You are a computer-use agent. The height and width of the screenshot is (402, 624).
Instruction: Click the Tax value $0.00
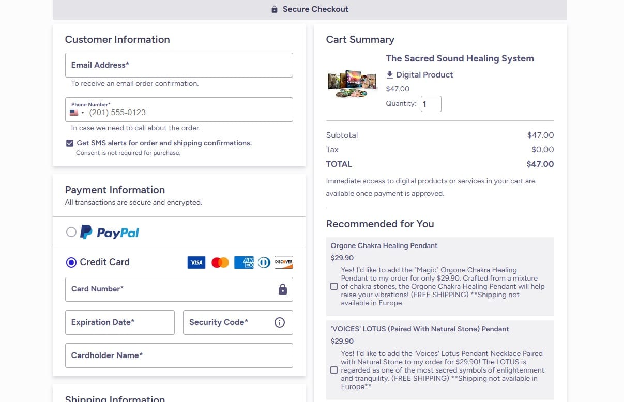543,150
